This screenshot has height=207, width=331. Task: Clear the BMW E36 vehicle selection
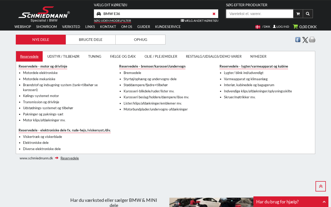pos(214,14)
